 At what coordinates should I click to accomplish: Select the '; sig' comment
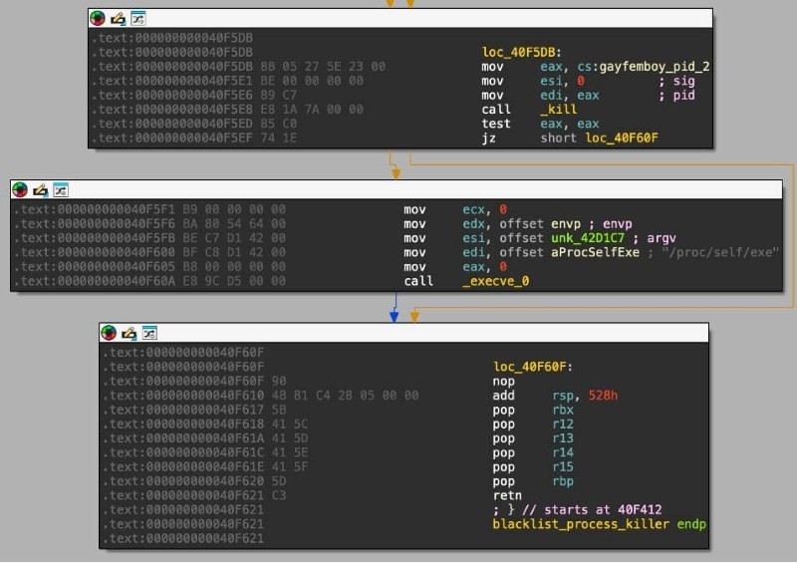point(676,81)
